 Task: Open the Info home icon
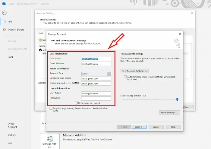(x=4, y=22)
